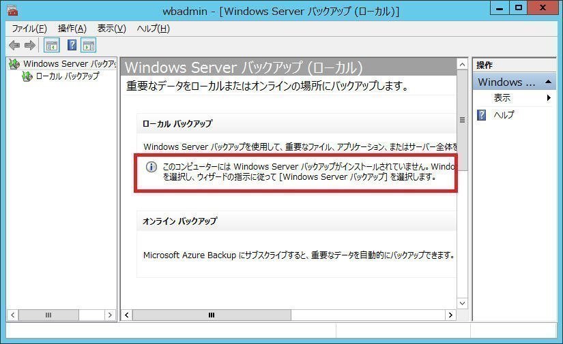Click ヘルプ link in the 操作 pane

(504, 115)
